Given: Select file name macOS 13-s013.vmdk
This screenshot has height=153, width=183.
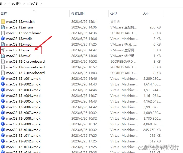Looking at the screenshot, I should pos(23,147).
